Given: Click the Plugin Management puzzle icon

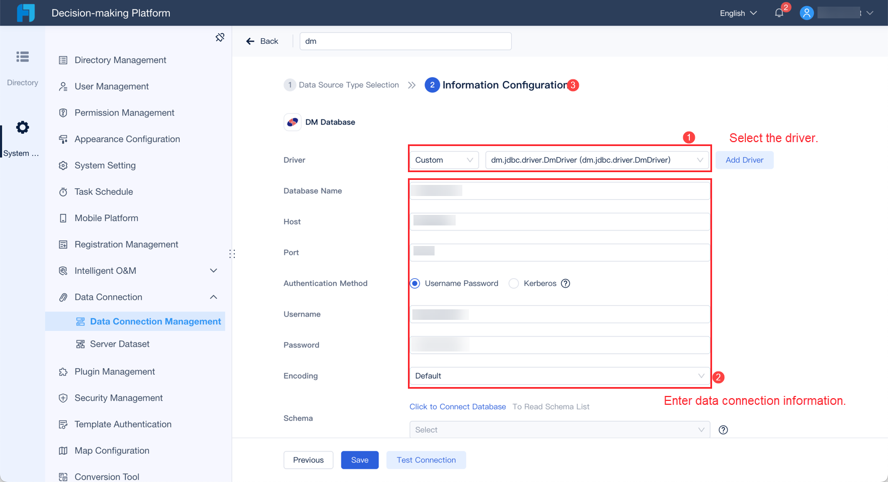Looking at the screenshot, I should (x=63, y=372).
